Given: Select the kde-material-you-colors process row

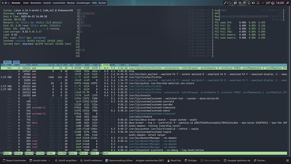Looking at the screenshot, I should click(144, 83).
